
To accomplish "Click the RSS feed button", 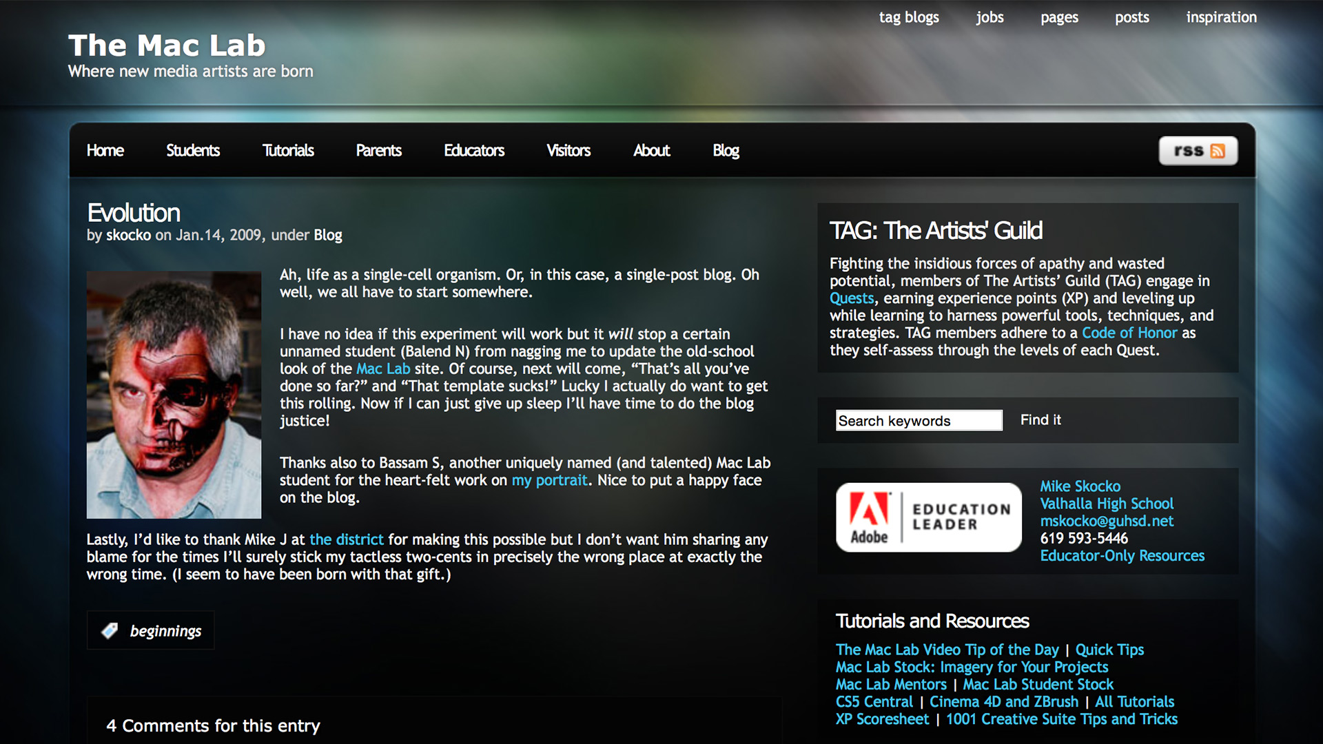I will click(x=1198, y=151).
